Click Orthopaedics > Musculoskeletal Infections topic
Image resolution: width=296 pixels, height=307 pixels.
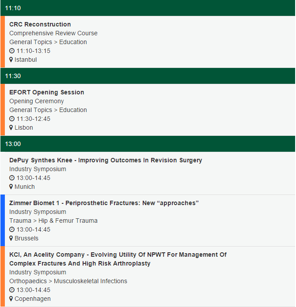[x=68, y=281]
